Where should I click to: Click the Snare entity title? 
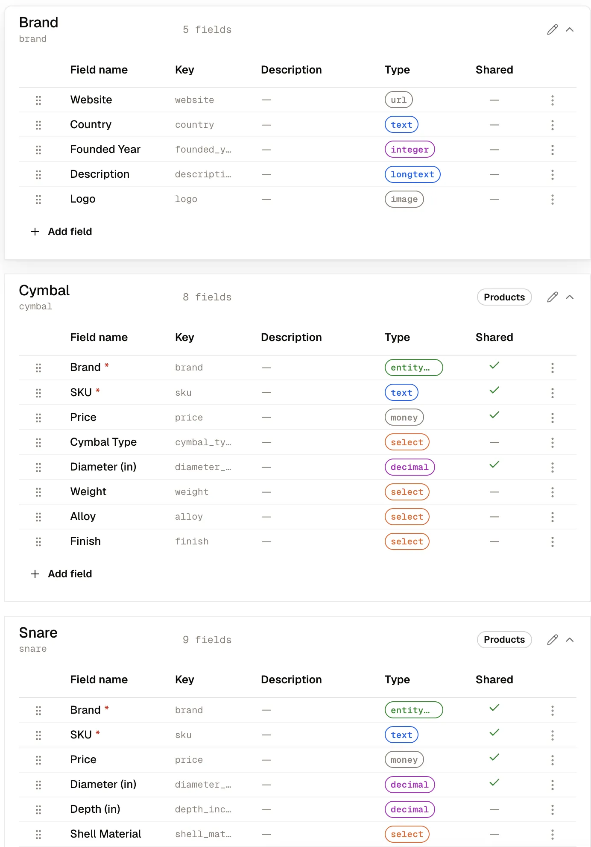coord(38,632)
